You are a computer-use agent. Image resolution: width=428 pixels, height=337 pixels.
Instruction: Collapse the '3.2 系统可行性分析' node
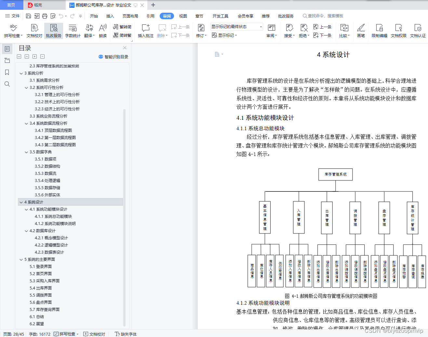point(26,88)
